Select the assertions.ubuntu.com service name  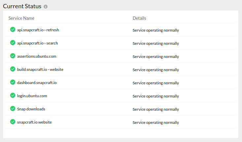(37, 56)
